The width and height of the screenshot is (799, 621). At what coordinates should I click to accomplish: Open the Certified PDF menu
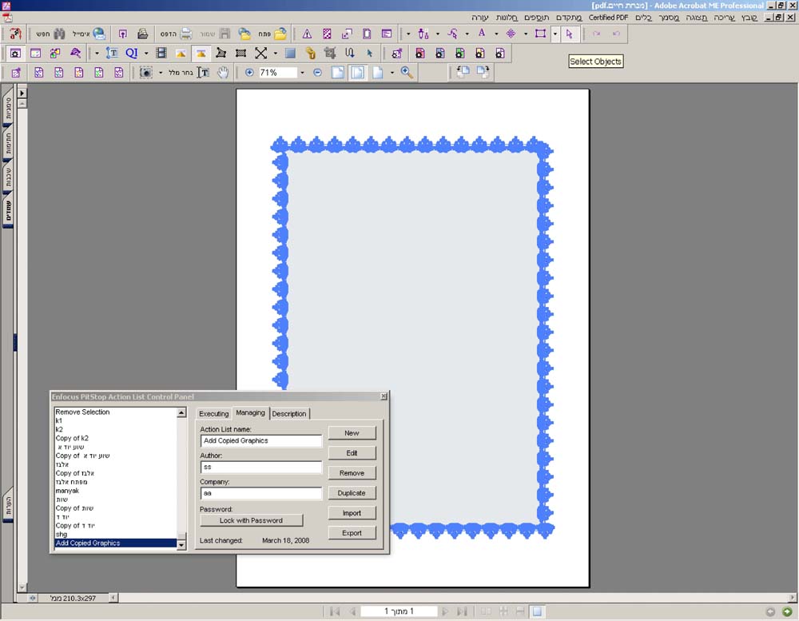(608, 17)
